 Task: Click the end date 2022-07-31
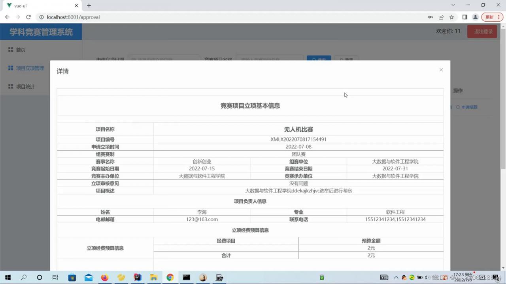point(395,168)
